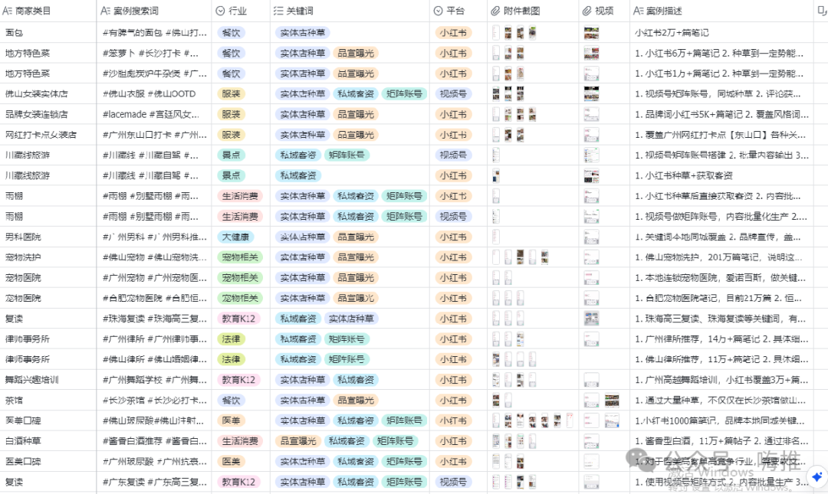Click the text-type icon beside 案例搜索词 header
The width and height of the screenshot is (828, 494).
point(105,11)
